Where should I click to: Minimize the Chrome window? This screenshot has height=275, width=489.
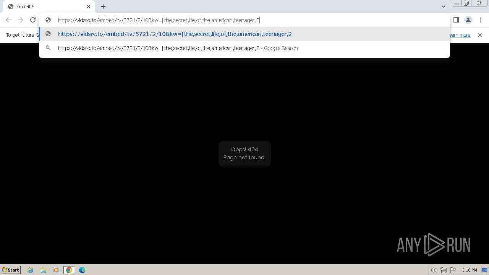click(x=457, y=3)
